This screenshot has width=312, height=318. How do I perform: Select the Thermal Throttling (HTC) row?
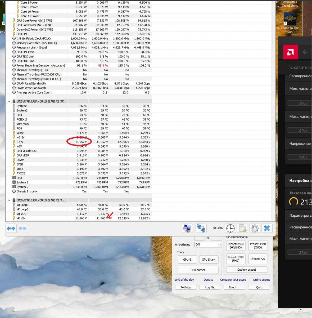79,70
